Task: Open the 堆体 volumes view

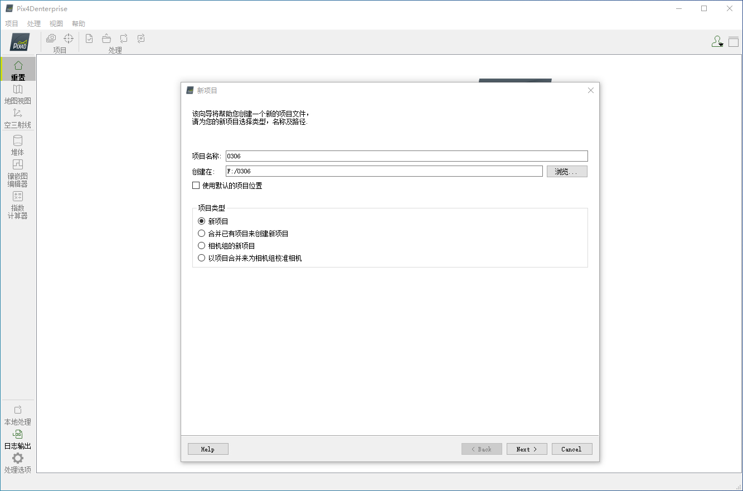Action: [18, 145]
